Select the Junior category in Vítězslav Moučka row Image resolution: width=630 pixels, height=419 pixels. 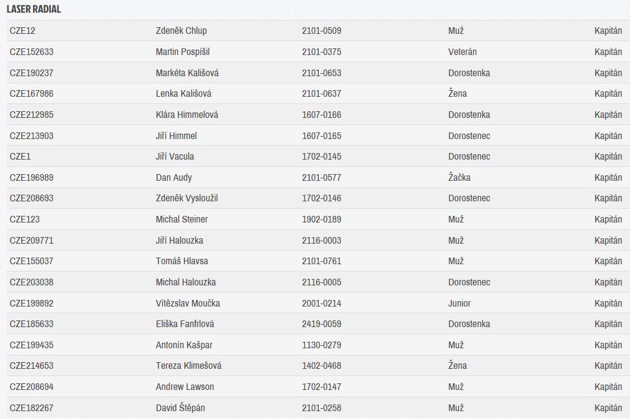[x=460, y=304]
